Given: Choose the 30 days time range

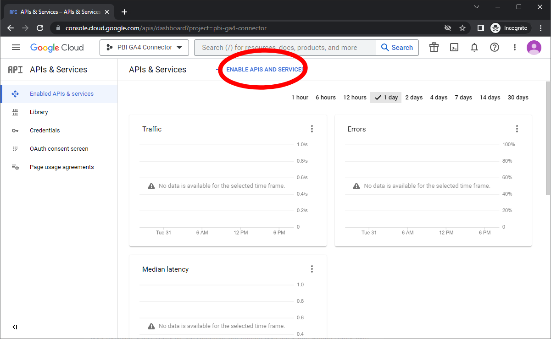Looking at the screenshot, I should click(518, 97).
